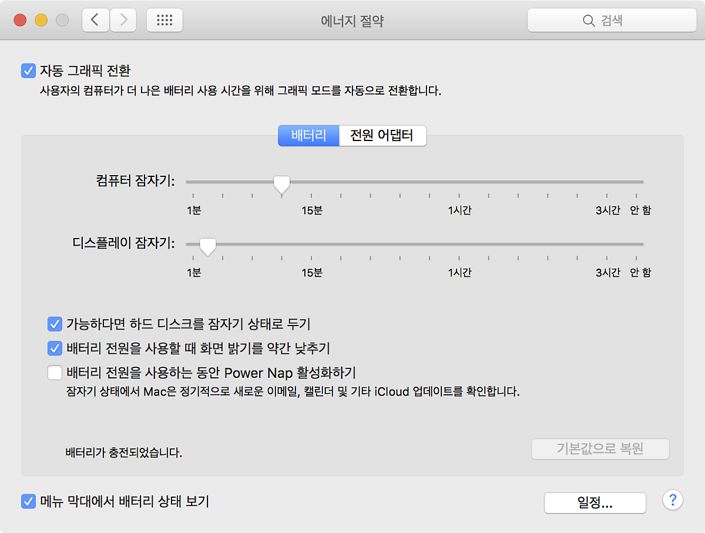The width and height of the screenshot is (705, 533).
Task: Click the 에너지 절약 window title
Action: click(x=352, y=21)
